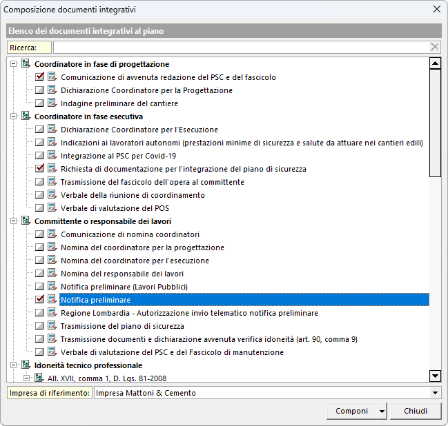Click the document icon next to Verbale di valutazione del POS

pyautogui.click(x=52, y=208)
